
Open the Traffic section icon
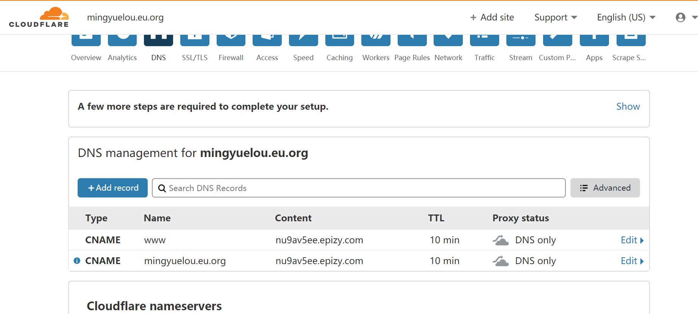tap(484, 40)
